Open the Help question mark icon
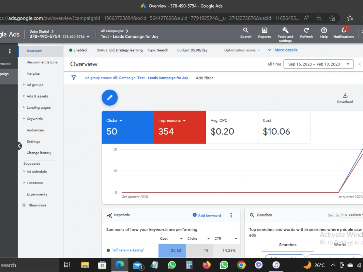 tap(324, 33)
